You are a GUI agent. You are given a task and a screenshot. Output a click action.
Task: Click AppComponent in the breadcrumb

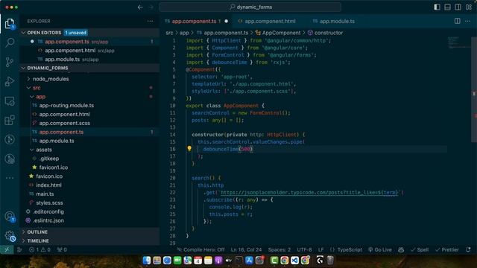(281, 33)
